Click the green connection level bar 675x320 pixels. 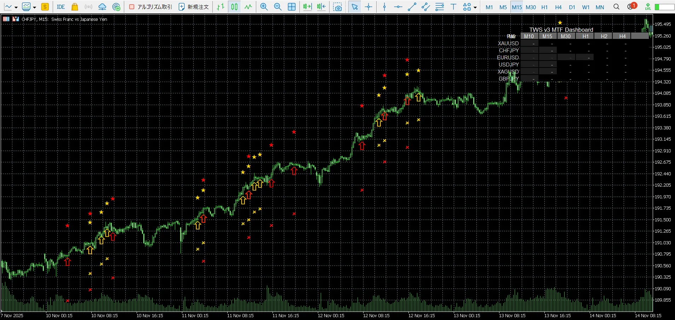point(664,7)
